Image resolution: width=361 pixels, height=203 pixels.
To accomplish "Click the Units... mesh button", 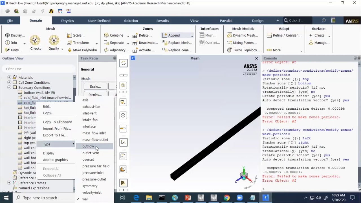I will coord(13,50).
